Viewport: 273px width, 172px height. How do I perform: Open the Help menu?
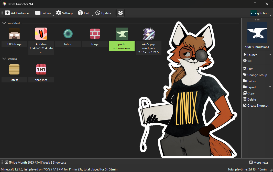pyautogui.click(x=84, y=13)
